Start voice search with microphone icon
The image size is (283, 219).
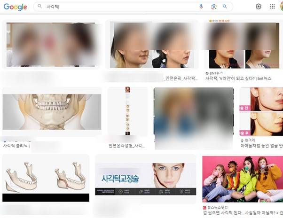[x=201, y=7]
